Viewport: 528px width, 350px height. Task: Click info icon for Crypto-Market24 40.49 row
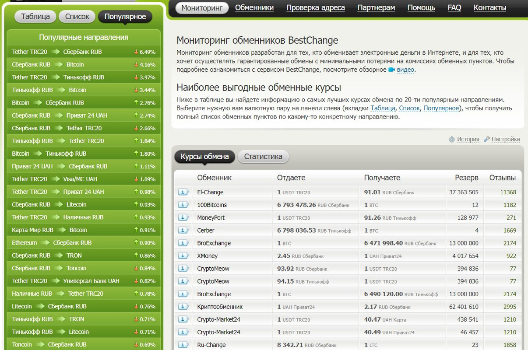coord(183,332)
